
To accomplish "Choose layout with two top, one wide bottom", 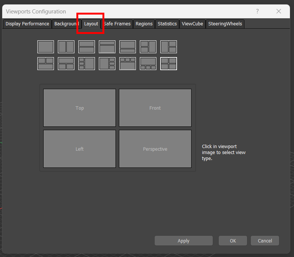I will pyautogui.click(x=45, y=64).
